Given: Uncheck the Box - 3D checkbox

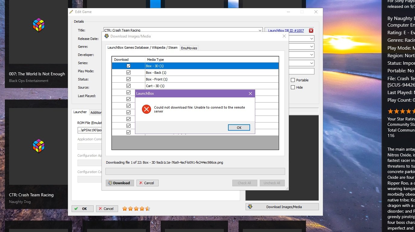Looking at the screenshot, I should point(128,66).
